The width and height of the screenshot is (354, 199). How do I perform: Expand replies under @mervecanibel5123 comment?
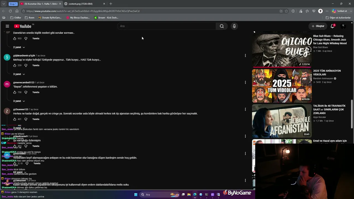point(19,101)
